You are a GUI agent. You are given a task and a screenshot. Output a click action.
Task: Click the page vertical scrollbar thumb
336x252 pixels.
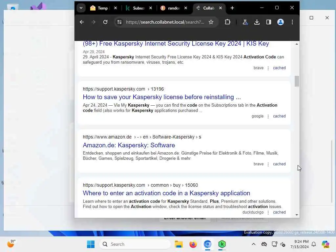coord(297,81)
